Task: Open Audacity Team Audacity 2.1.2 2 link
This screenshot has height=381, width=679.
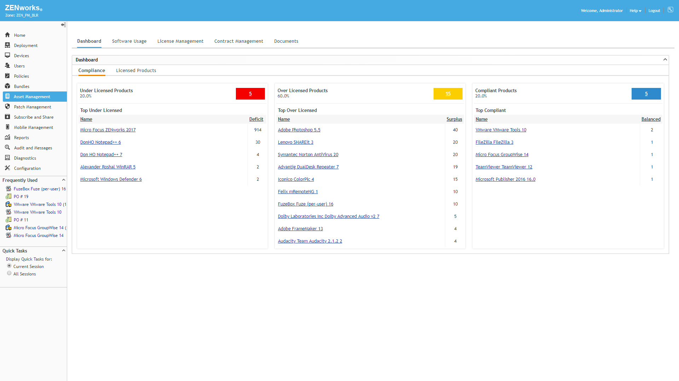Action: pos(310,241)
